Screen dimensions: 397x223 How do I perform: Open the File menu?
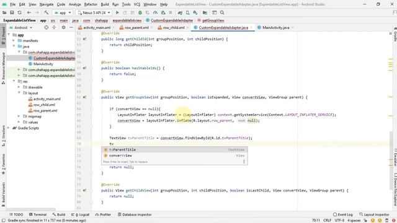coord(12,4)
